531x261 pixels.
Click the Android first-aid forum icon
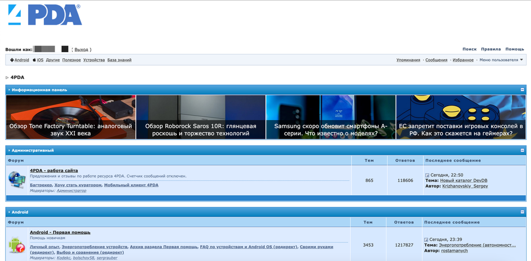coord(17,244)
